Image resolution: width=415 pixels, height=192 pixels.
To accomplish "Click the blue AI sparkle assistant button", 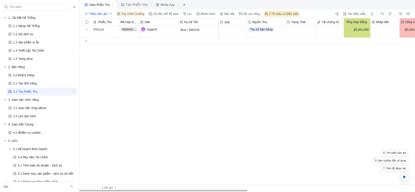I will (404, 177).
